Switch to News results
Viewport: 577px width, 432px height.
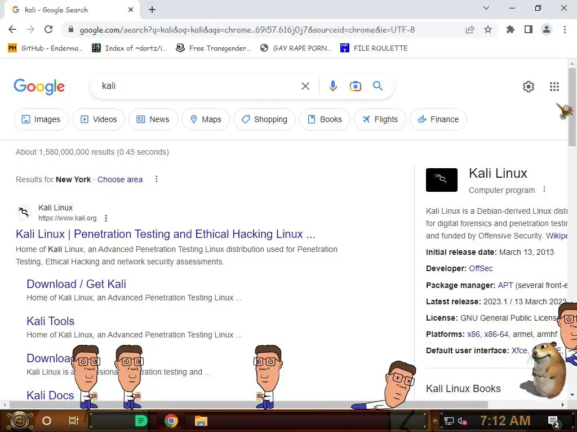pos(153,119)
